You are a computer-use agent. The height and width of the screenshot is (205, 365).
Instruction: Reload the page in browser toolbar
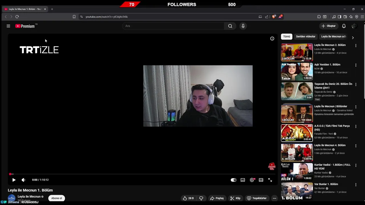[17, 17]
